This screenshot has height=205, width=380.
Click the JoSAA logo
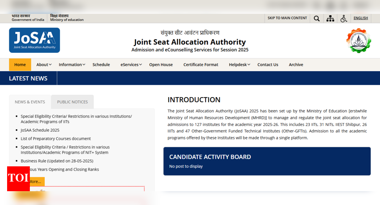coord(34,40)
